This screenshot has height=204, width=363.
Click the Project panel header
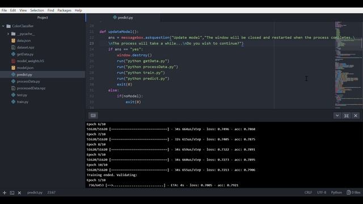tap(43, 18)
